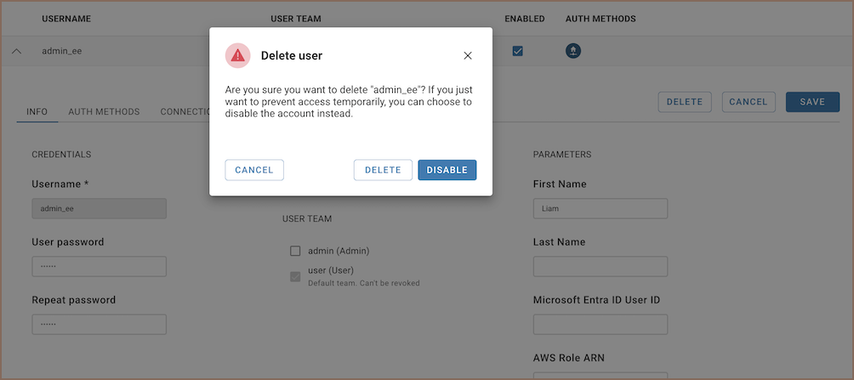Check the admin (Admin) team checkbox
Viewport: 854px width, 380px height.
pos(295,251)
